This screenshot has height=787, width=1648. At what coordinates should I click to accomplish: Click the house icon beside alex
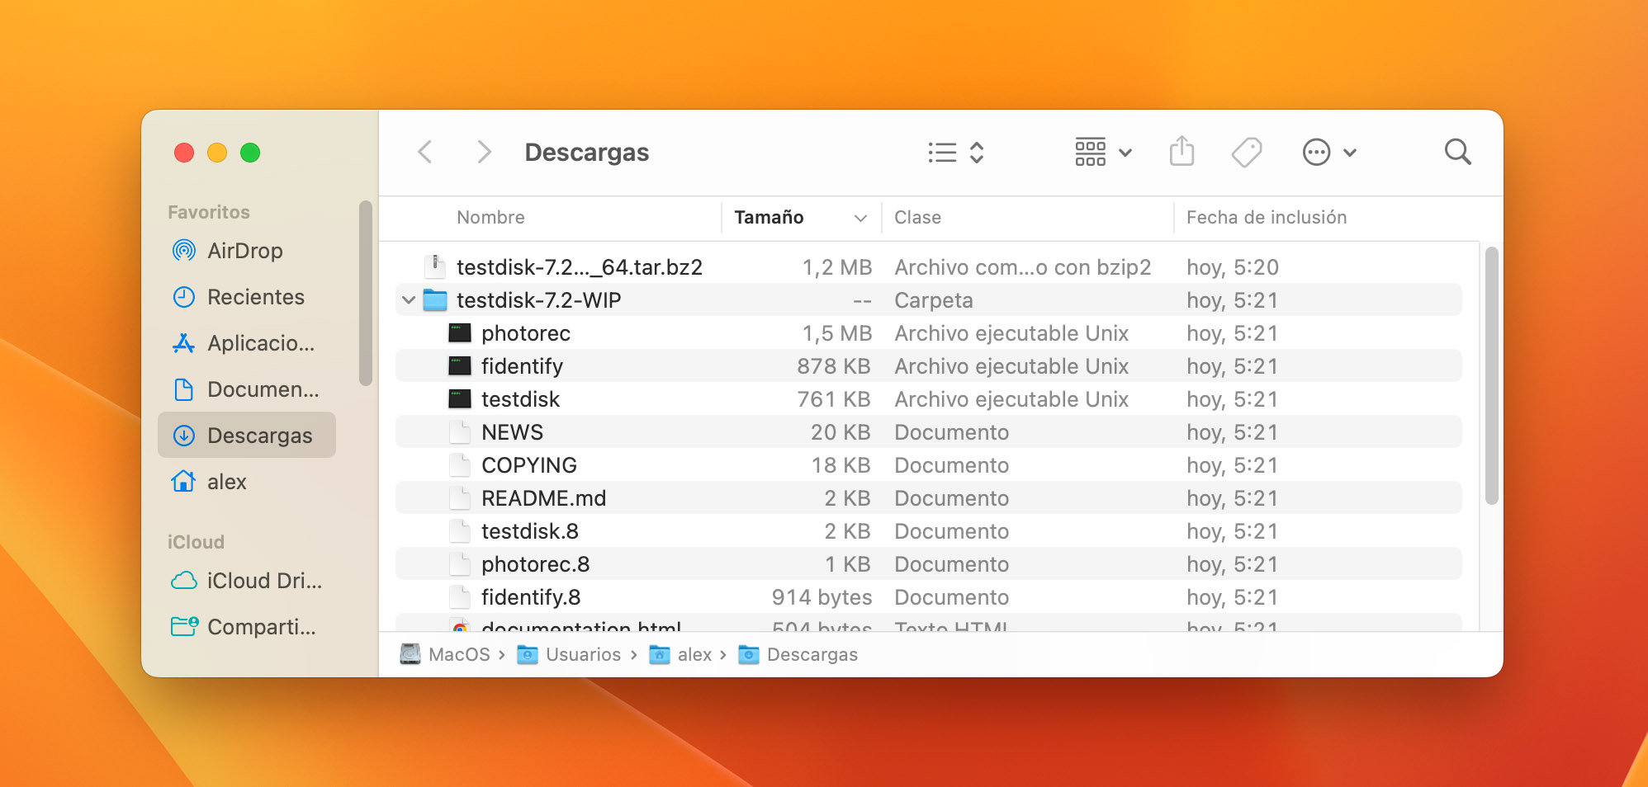[183, 481]
